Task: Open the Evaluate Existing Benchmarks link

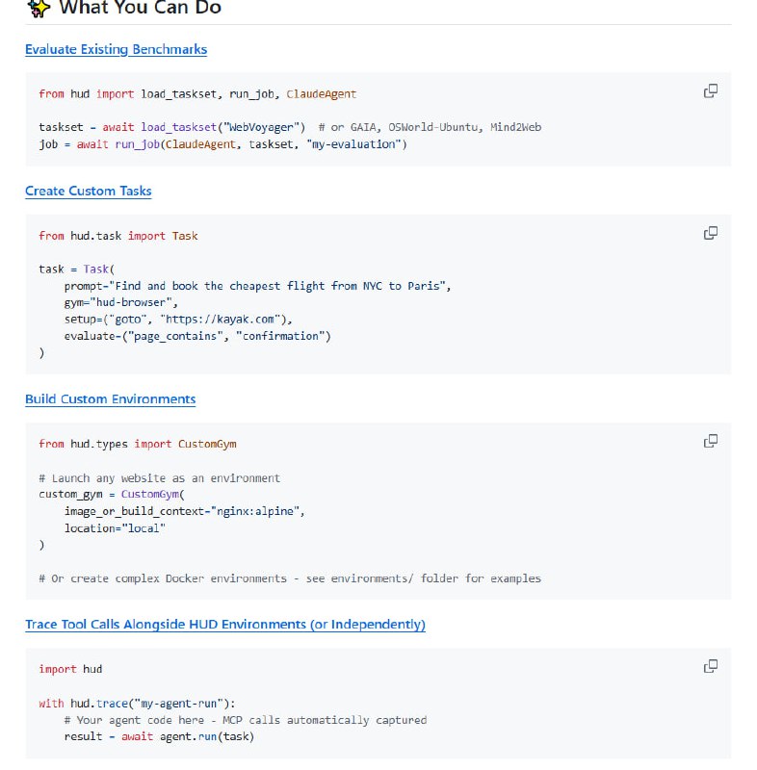Action: point(116,49)
